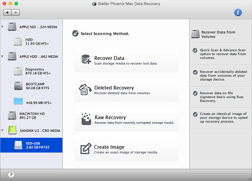This screenshot has height=181, width=252.
Task: Click the Recover Data database icon
Action: (x=85, y=60)
